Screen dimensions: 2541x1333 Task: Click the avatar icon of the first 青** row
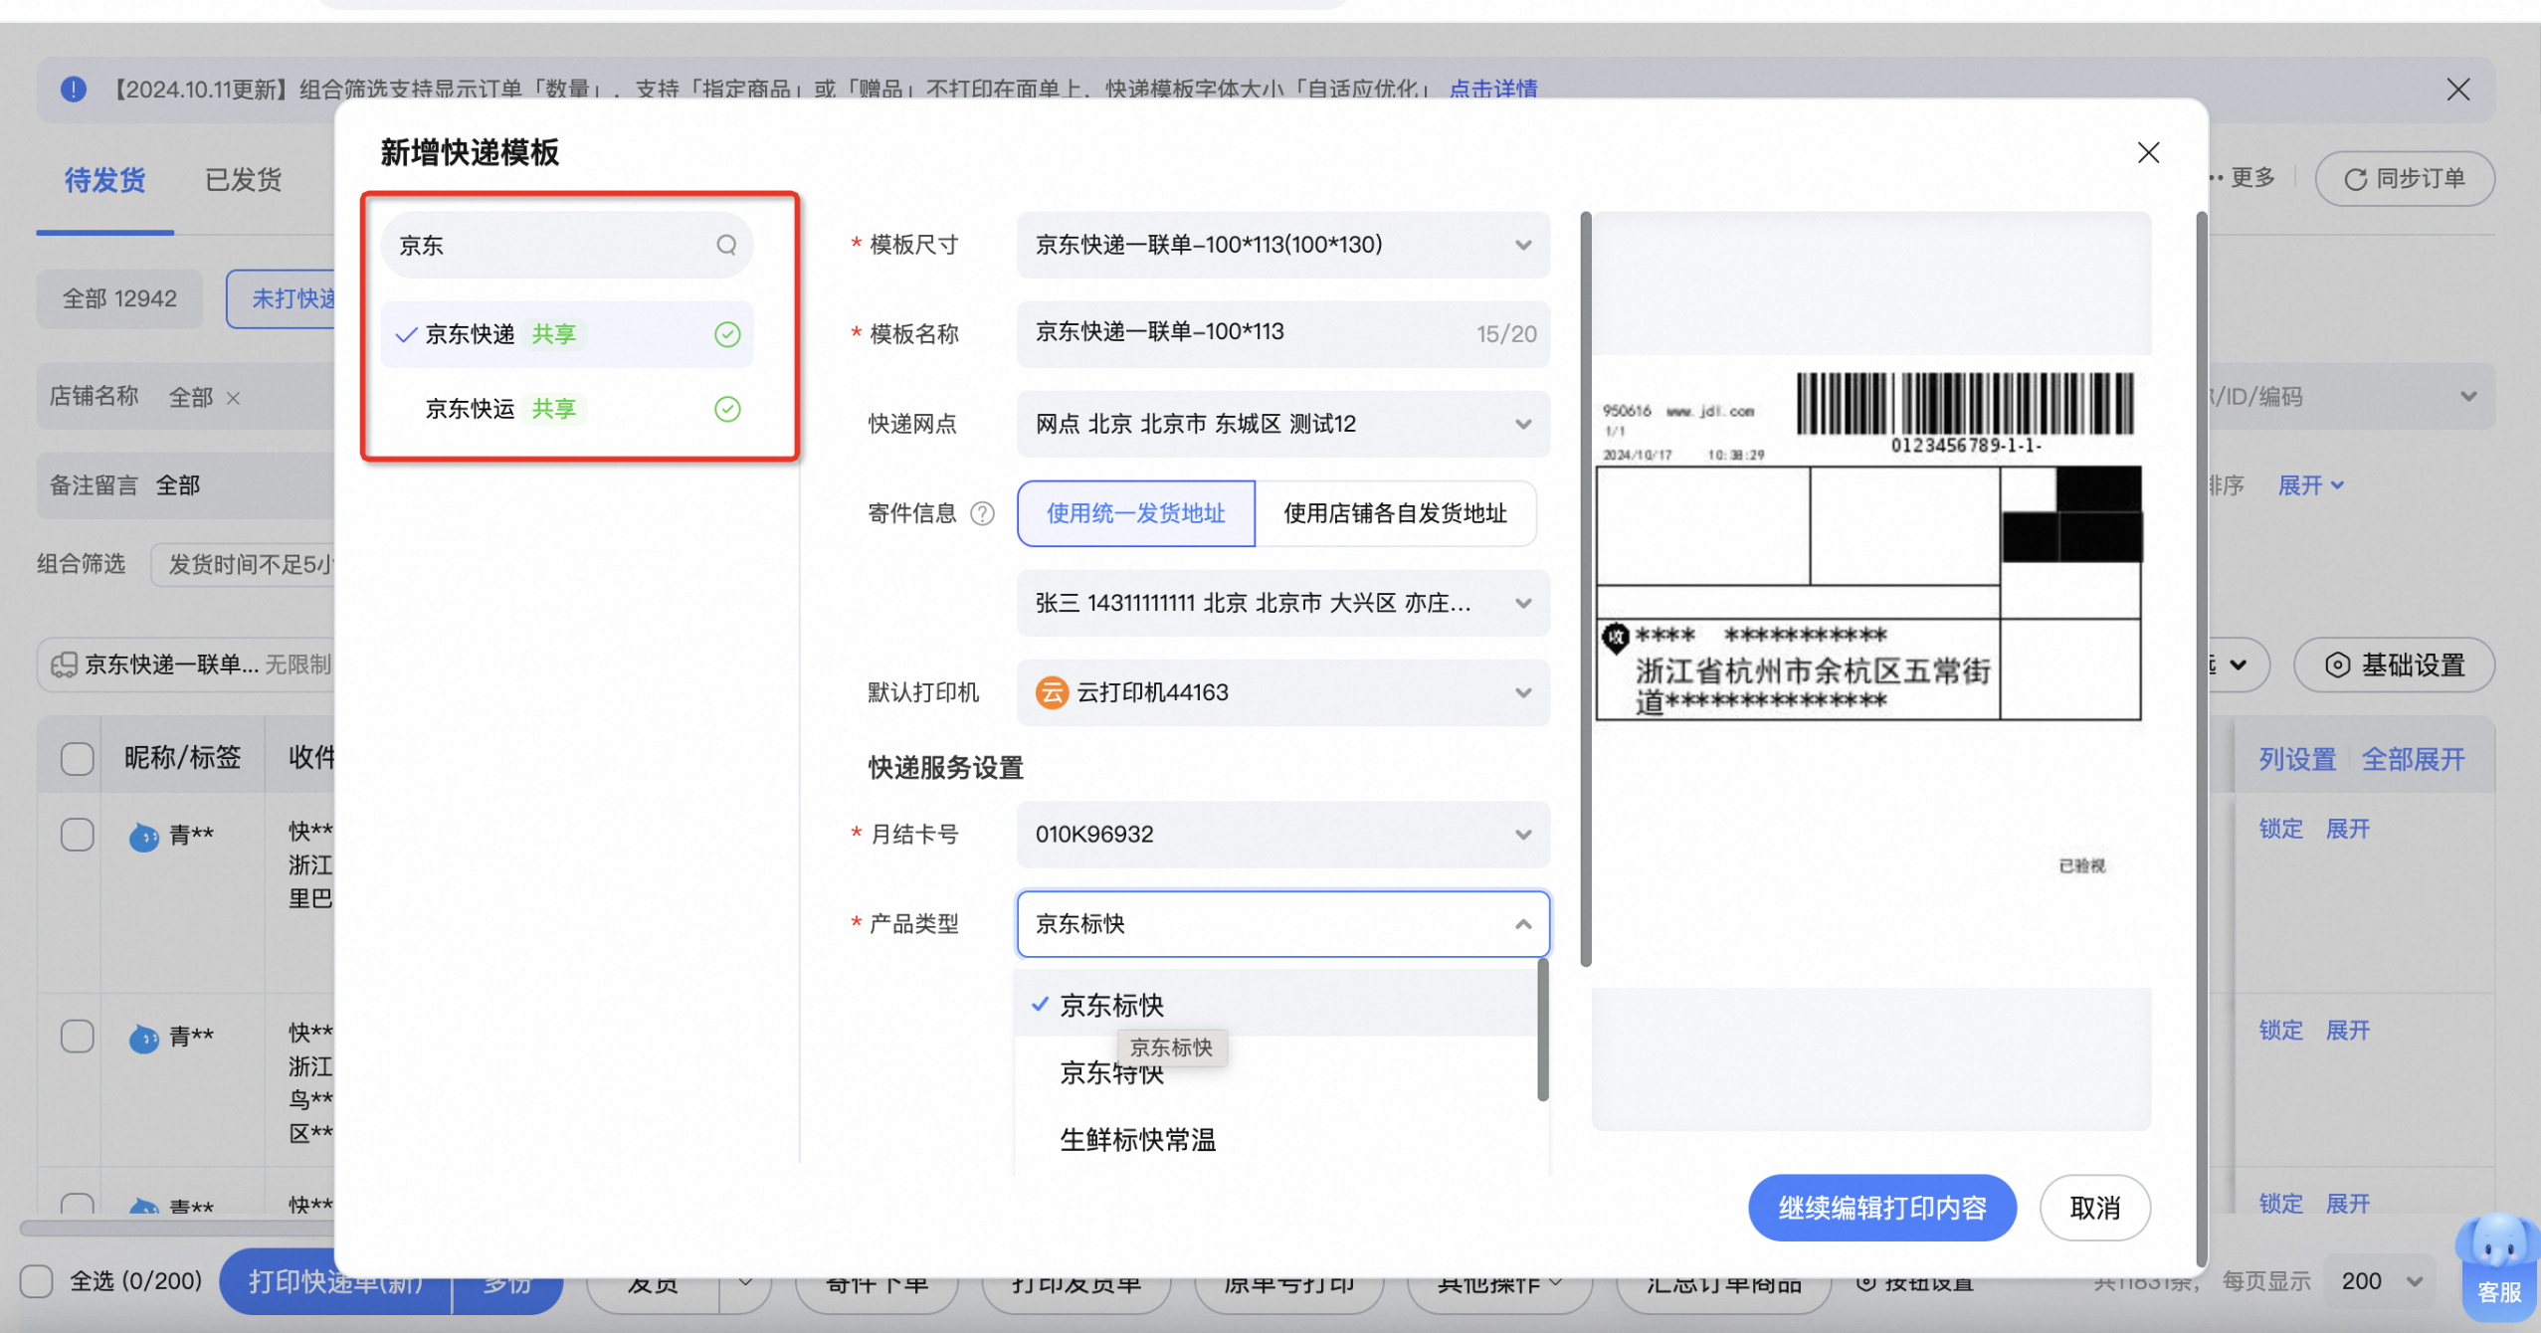tap(144, 837)
